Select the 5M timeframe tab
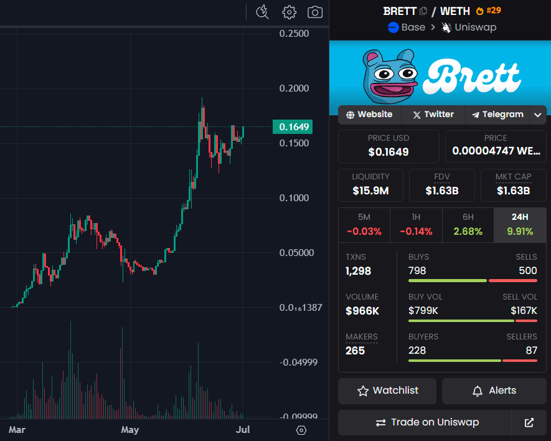 click(364, 225)
